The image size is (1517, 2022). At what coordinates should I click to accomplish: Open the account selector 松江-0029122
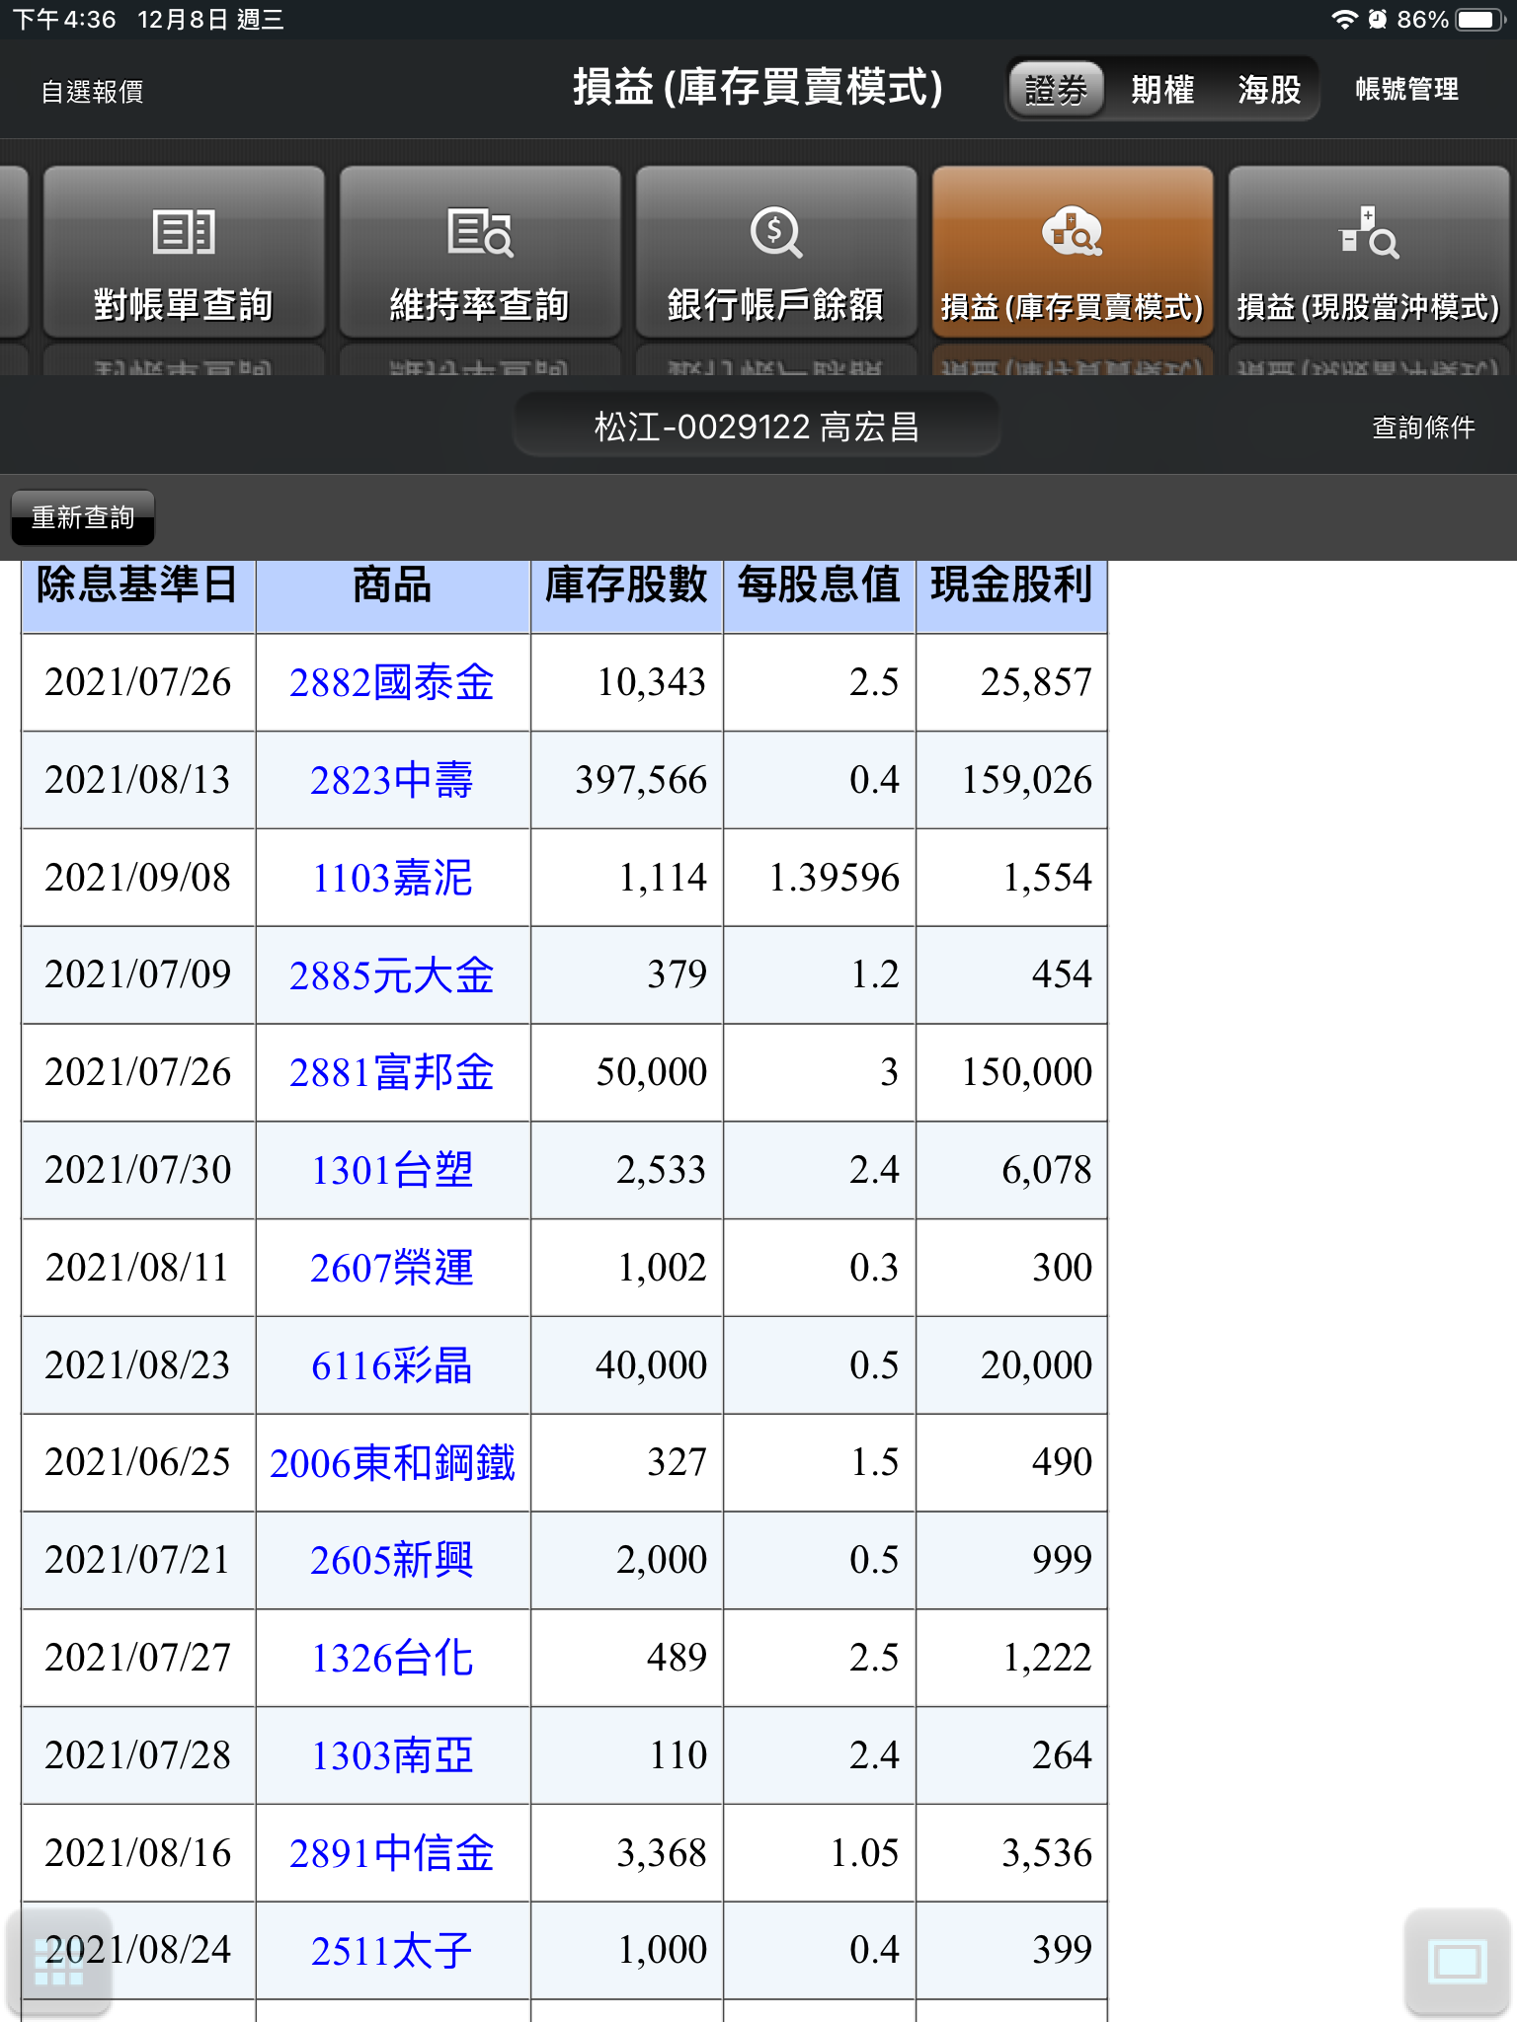[757, 427]
